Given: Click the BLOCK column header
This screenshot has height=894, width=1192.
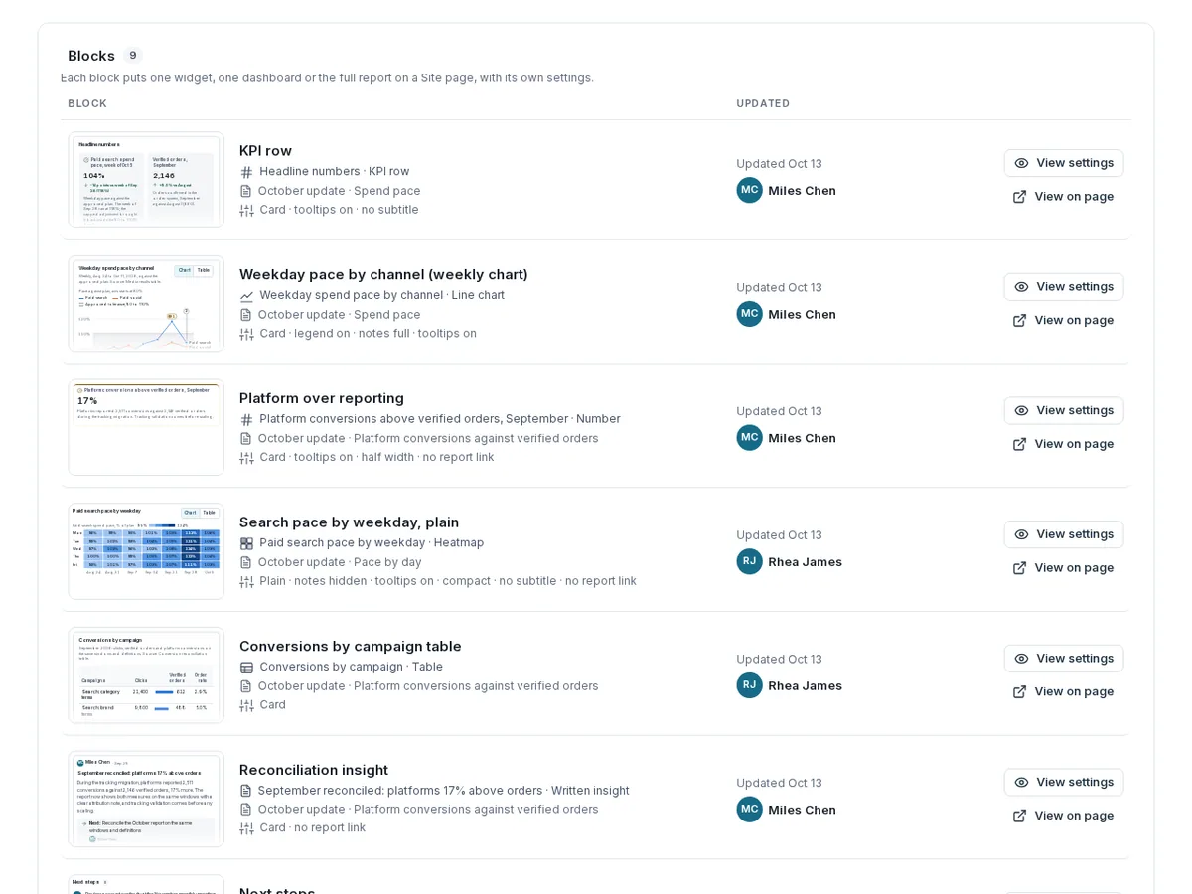Looking at the screenshot, I should tap(87, 104).
